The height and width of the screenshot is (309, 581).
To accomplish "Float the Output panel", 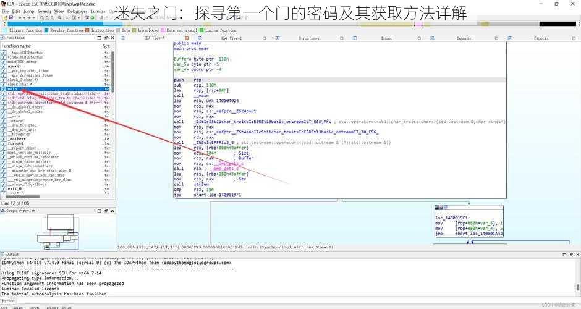I will tap(571, 255).
